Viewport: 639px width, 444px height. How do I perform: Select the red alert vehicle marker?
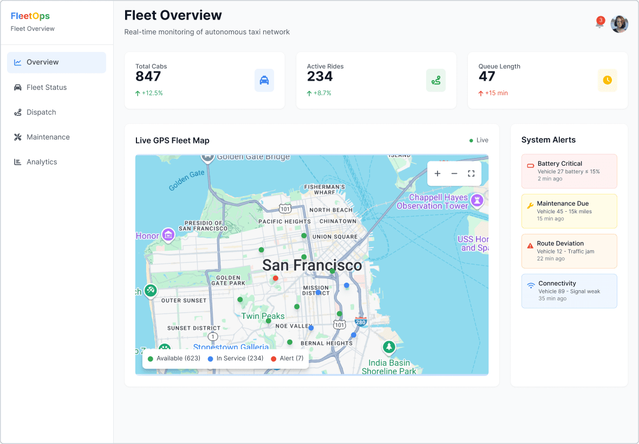pos(276,278)
